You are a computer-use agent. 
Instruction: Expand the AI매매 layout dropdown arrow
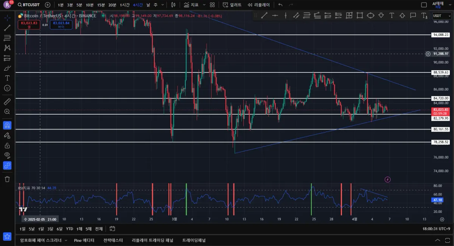point(450,5)
